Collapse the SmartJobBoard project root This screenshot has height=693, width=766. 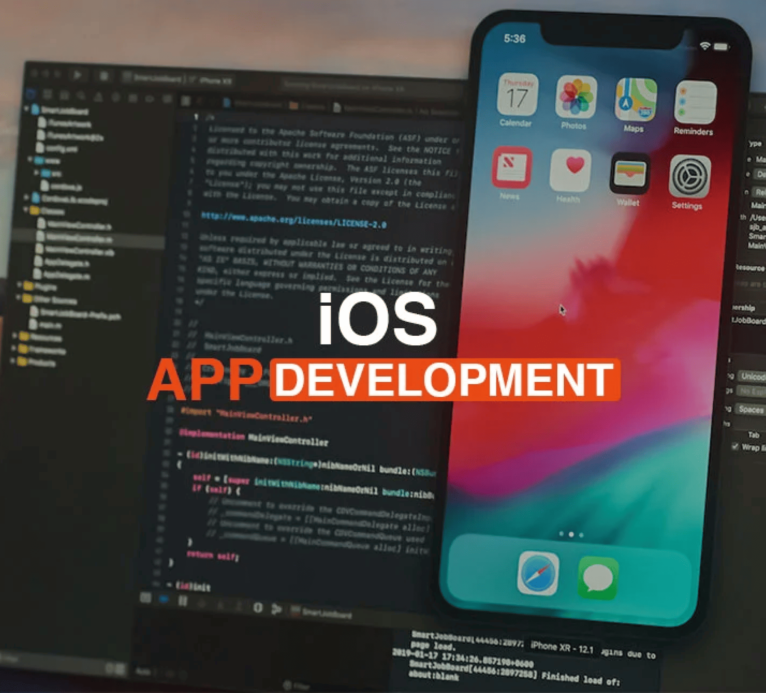point(27,109)
